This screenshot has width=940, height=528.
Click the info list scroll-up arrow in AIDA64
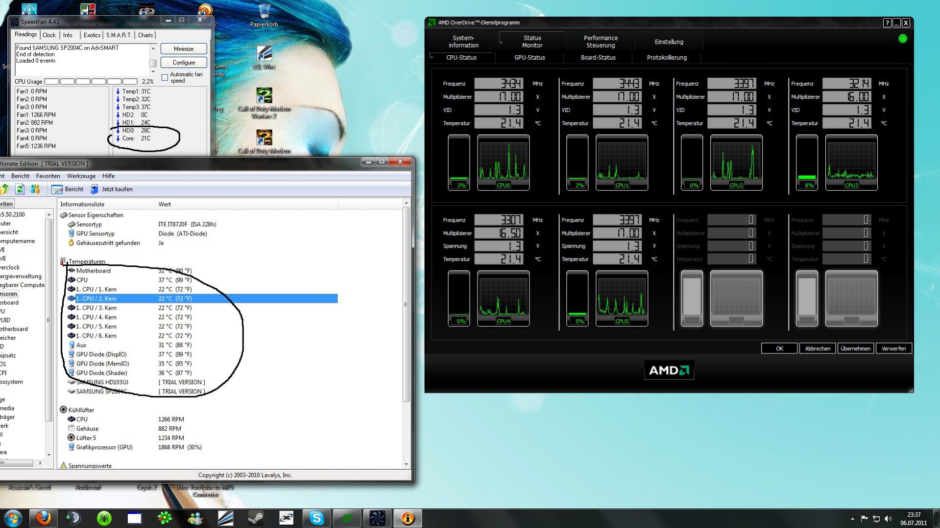coord(406,203)
